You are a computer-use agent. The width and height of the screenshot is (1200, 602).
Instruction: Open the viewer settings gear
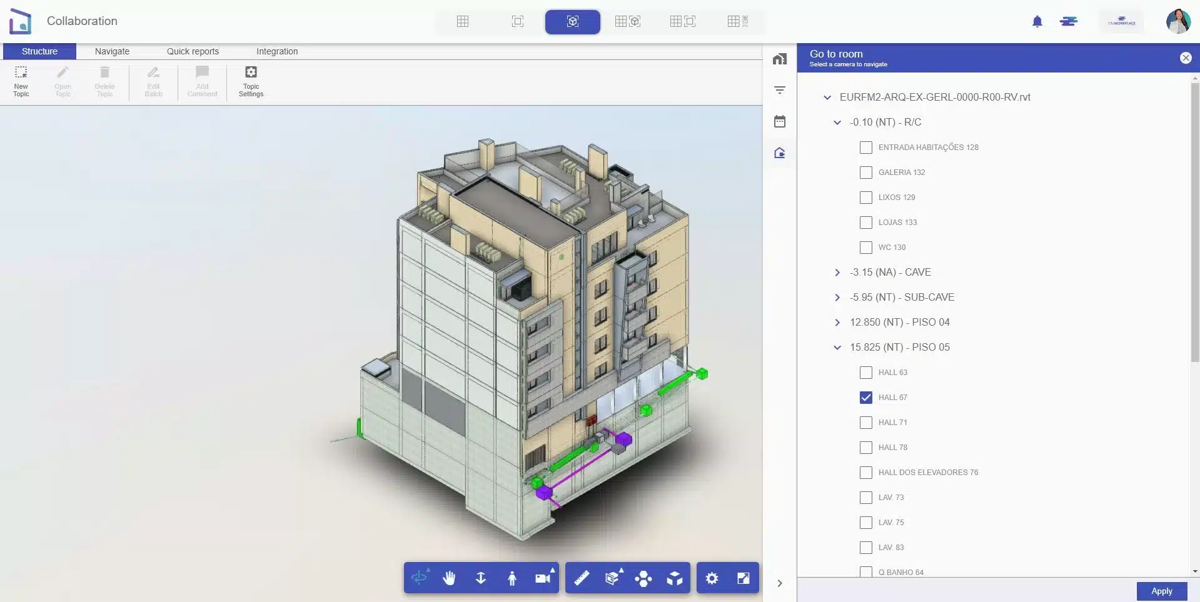point(711,578)
